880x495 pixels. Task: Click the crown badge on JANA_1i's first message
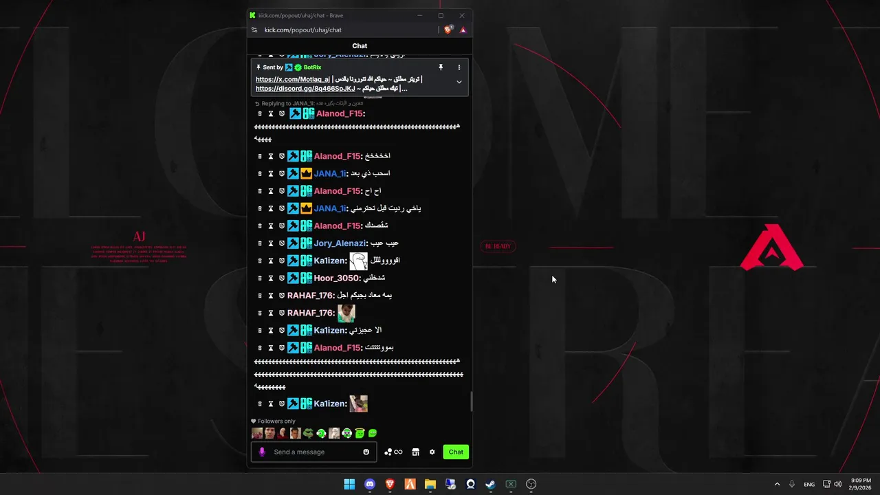[307, 174]
